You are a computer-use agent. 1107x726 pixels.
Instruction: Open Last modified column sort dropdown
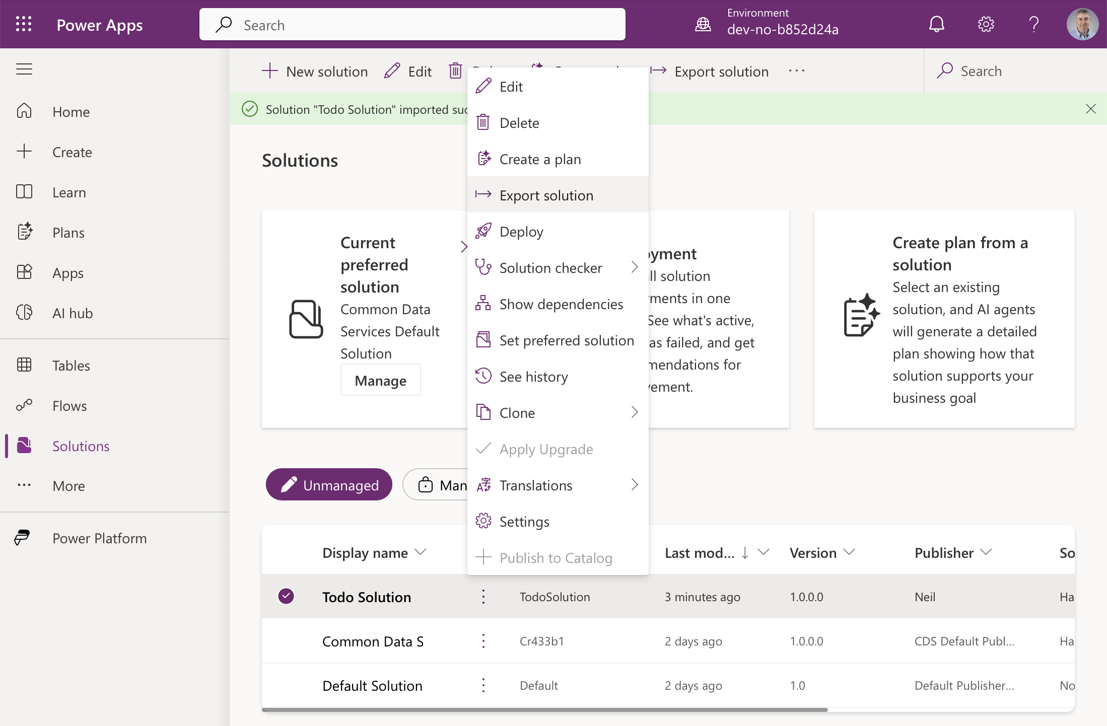tap(764, 552)
